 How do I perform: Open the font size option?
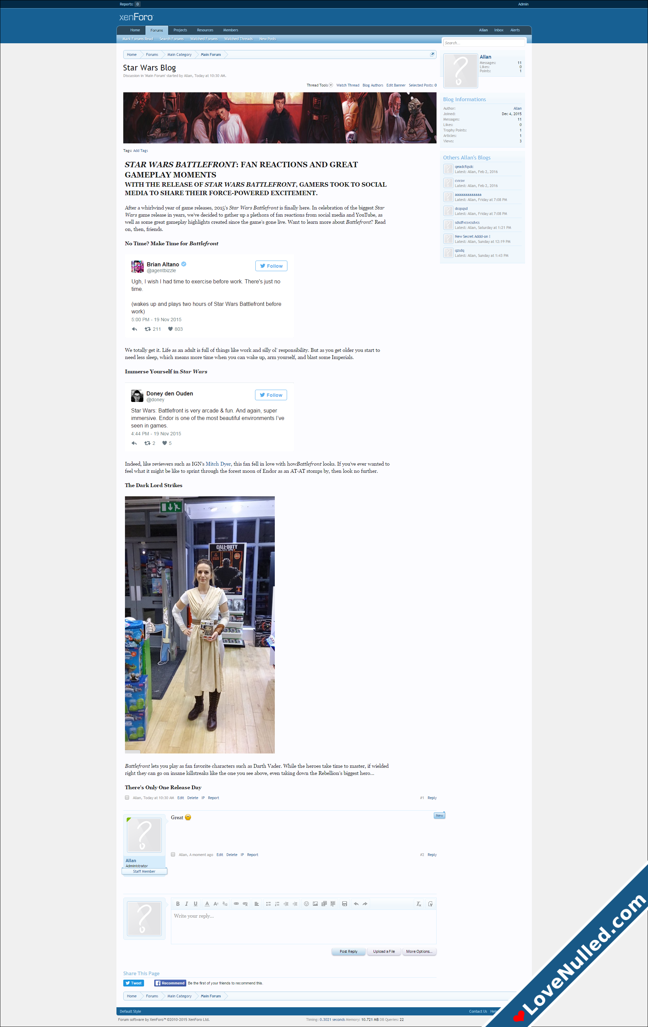point(216,904)
